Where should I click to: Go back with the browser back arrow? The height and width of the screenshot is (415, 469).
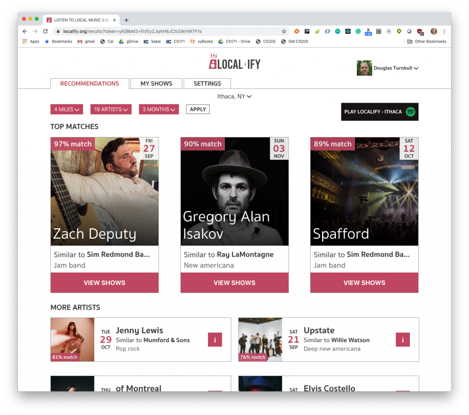pos(25,31)
